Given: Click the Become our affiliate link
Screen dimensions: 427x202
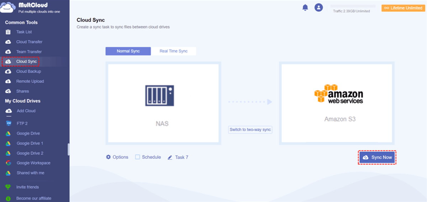Looking at the screenshot, I should click(34, 198).
